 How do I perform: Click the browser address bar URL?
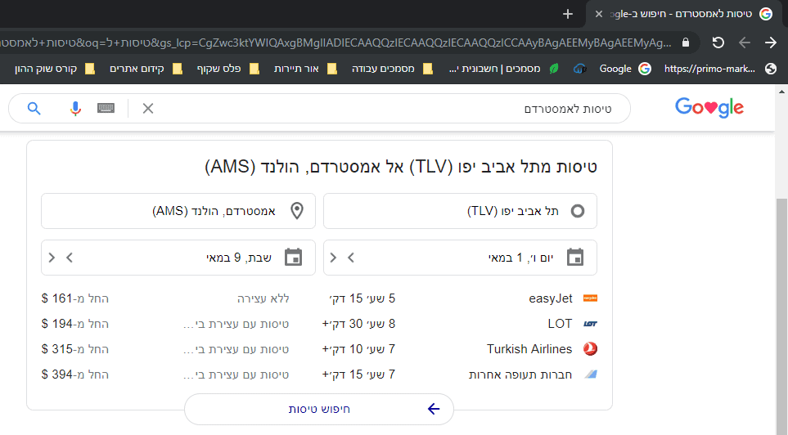pyautogui.click(x=335, y=43)
